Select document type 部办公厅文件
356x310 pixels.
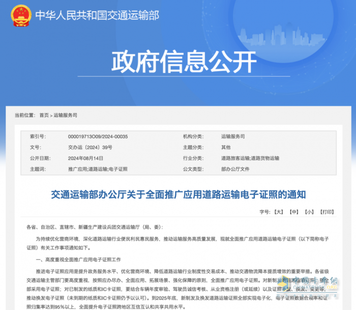point(235,169)
